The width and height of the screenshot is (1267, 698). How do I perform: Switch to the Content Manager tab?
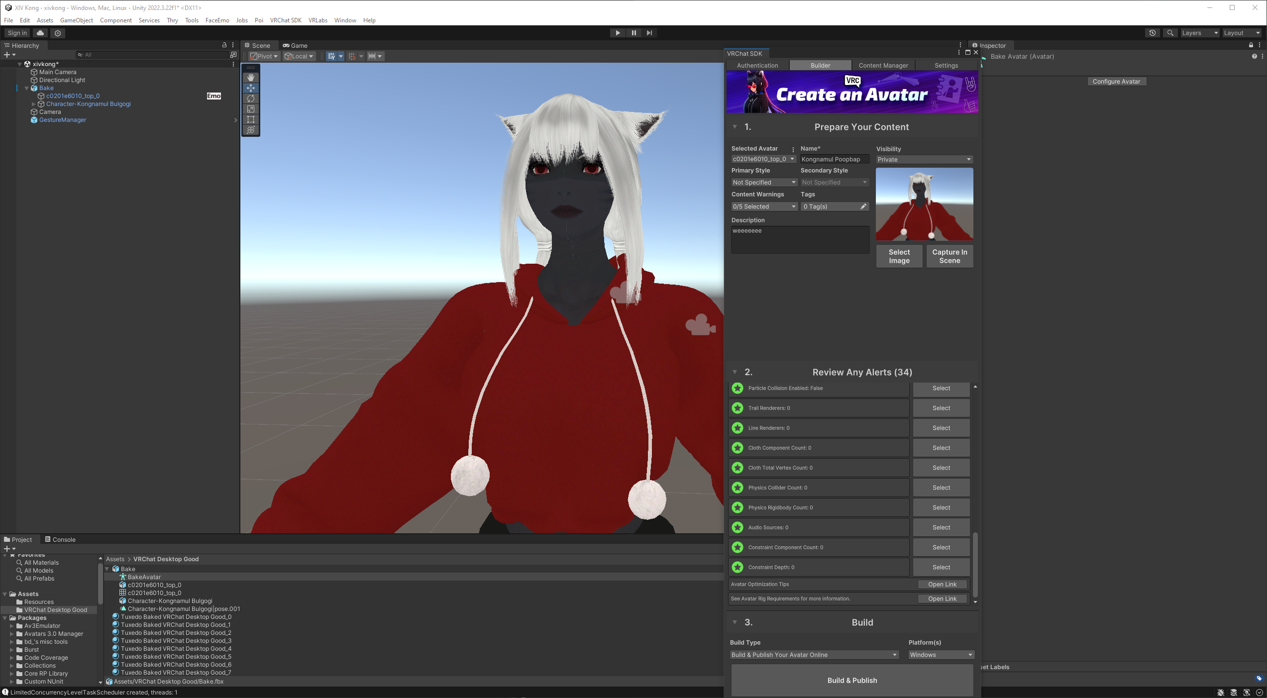click(883, 66)
